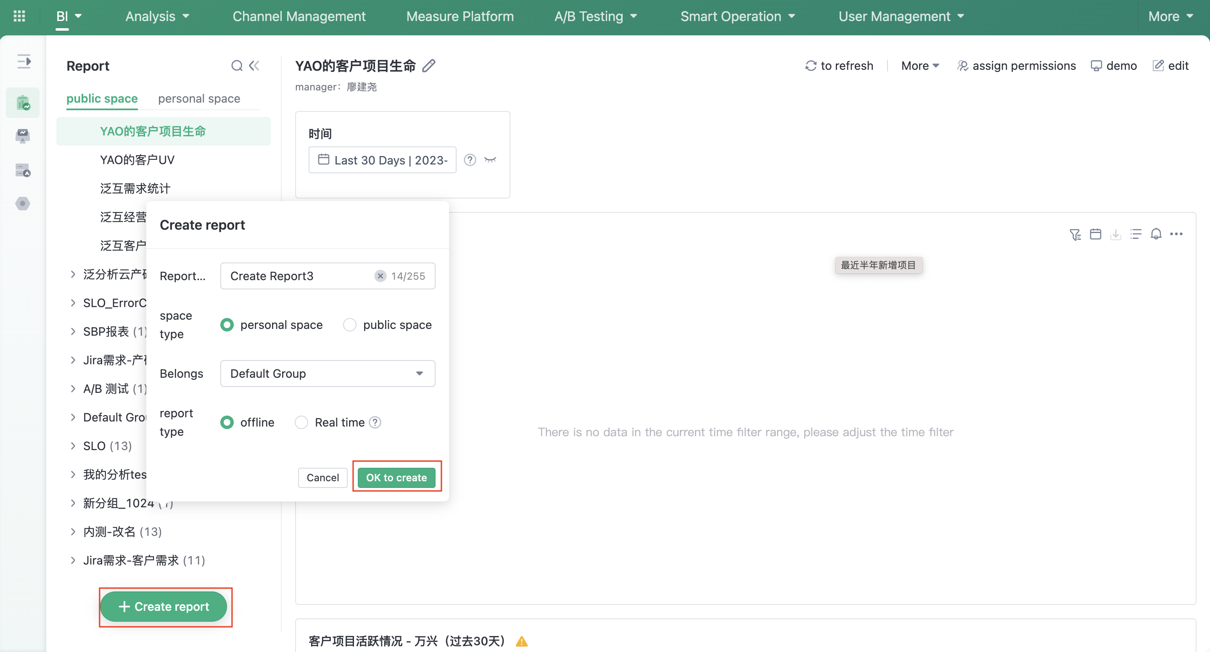
Task: Click OK to create the report
Action: (396, 477)
